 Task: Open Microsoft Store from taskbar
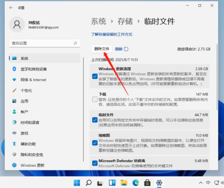[147, 183]
